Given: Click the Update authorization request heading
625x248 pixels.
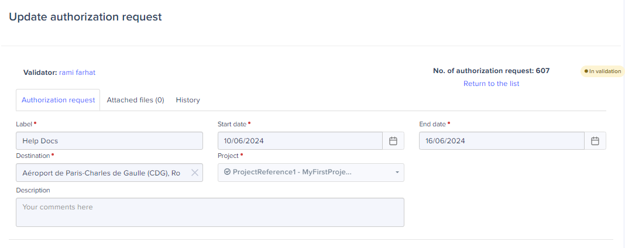Looking at the screenshot, I should (85, 17).
